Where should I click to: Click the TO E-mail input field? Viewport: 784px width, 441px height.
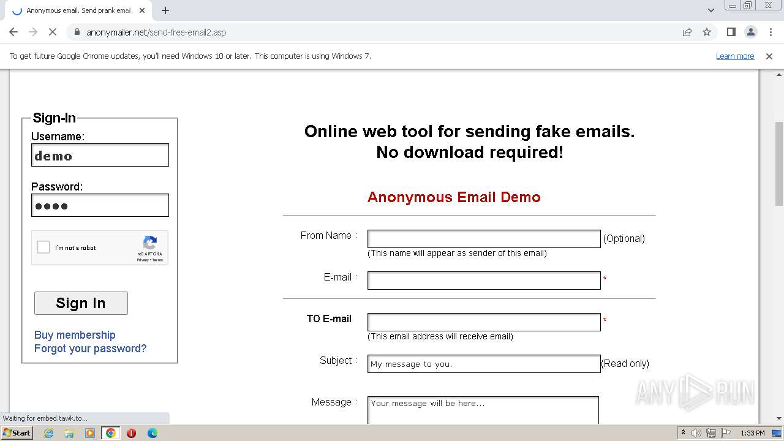tap(484, 322)
